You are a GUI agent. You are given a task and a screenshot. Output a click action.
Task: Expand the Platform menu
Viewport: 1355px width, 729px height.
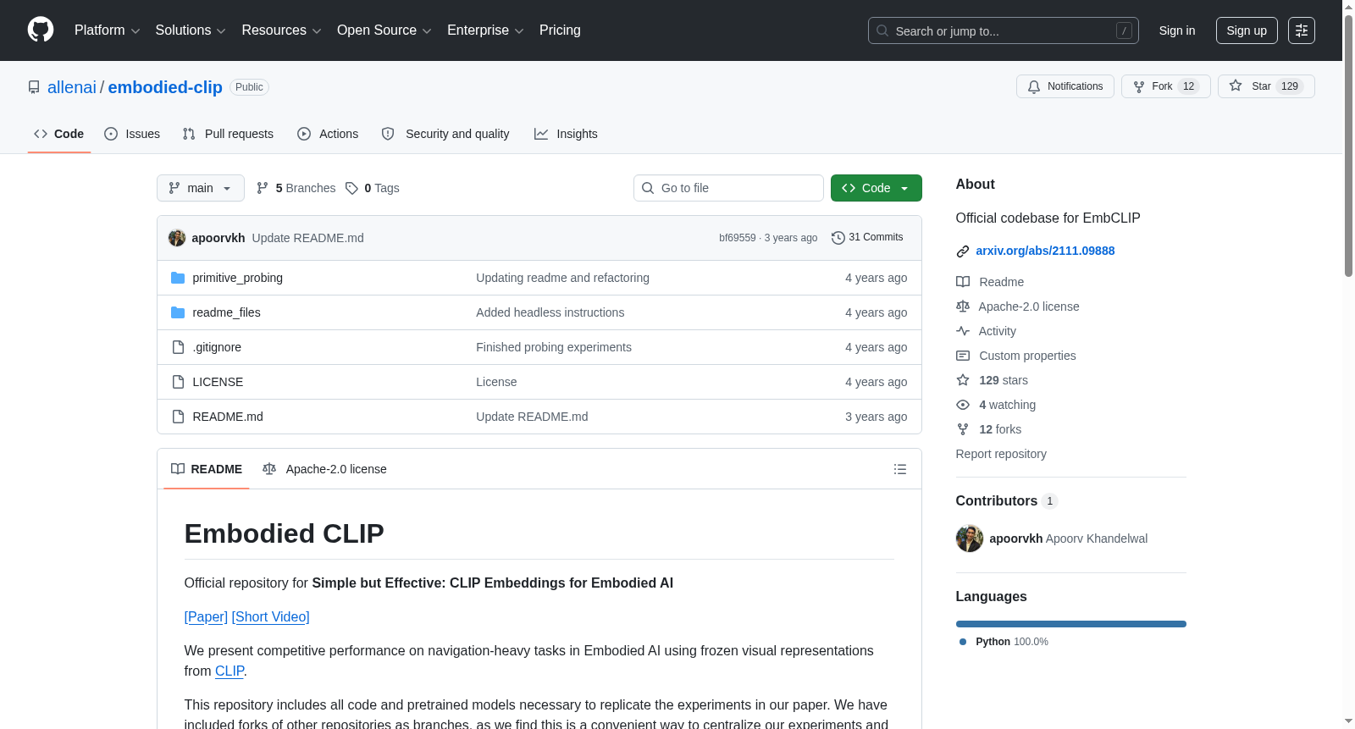tap(108, 30)
